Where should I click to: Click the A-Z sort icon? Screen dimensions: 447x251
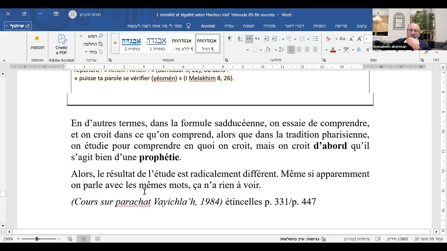coord(240,39)
